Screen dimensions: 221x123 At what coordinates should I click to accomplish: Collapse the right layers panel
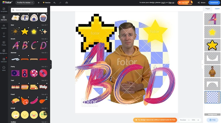coord(202,64)
